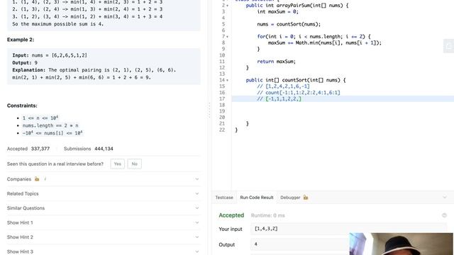
Task: Click the Constraints heading
Action: 22,106
